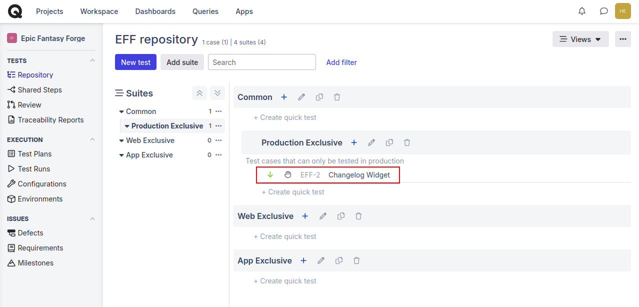
Task: Go to Workspace
Action: pos(99,11)
